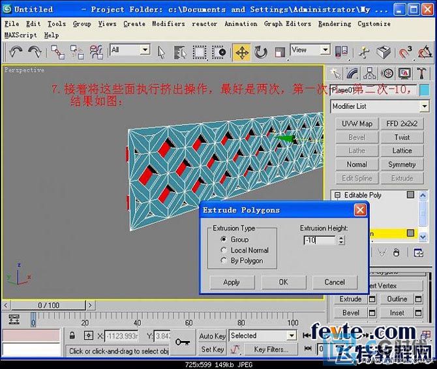Click the Set Keys key icon
The width and height of the screenshot is (437, 369).
coord(183,342)
